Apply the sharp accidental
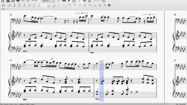This screenshot has width=187, height=105. point(85,5)
